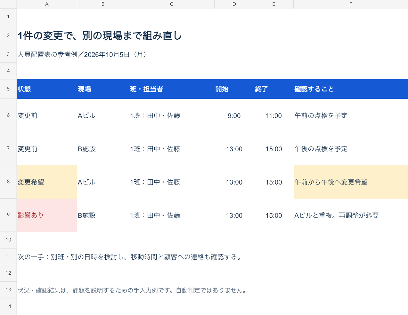
Task: Select 'B施設' cell in row 9
Action: coord(103,215)
